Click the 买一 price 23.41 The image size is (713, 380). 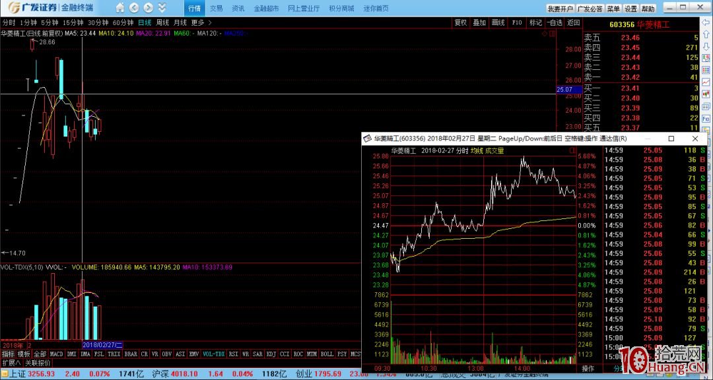click(x=630, y=88)
